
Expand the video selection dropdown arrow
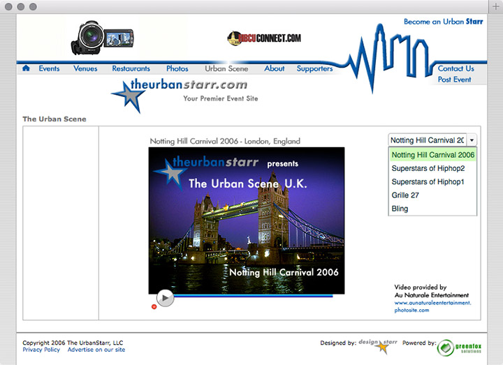[472, 140]
